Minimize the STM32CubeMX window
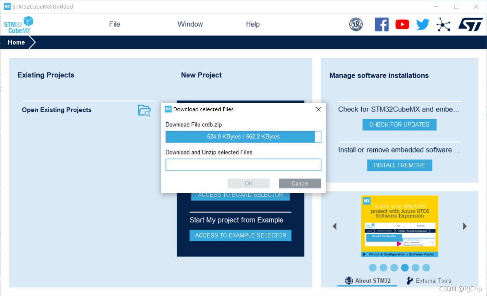The image size is (487, 296). click(436, 7)
